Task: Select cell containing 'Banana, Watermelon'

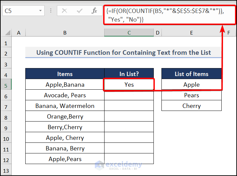Action: pos(65,106)
